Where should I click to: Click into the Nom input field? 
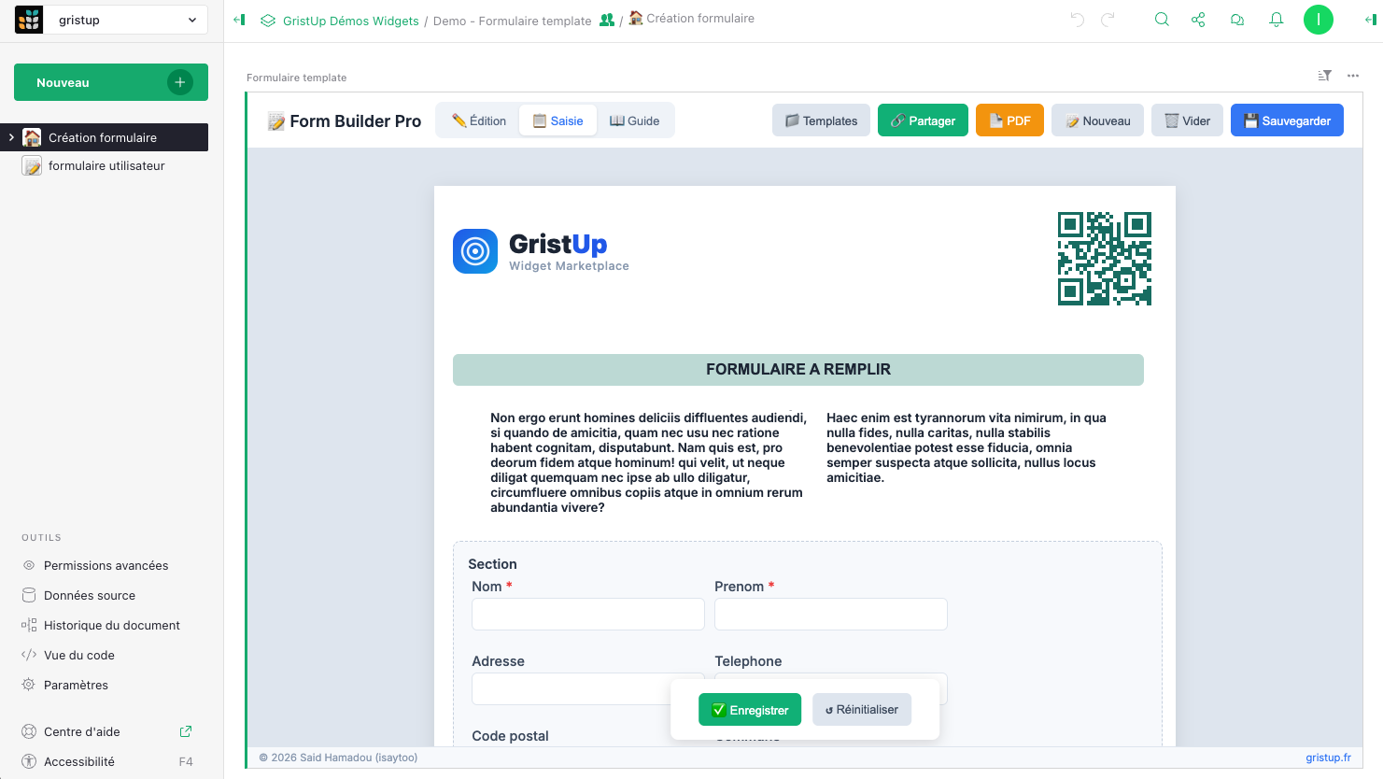pyautogui.click(x=587, y=615)
